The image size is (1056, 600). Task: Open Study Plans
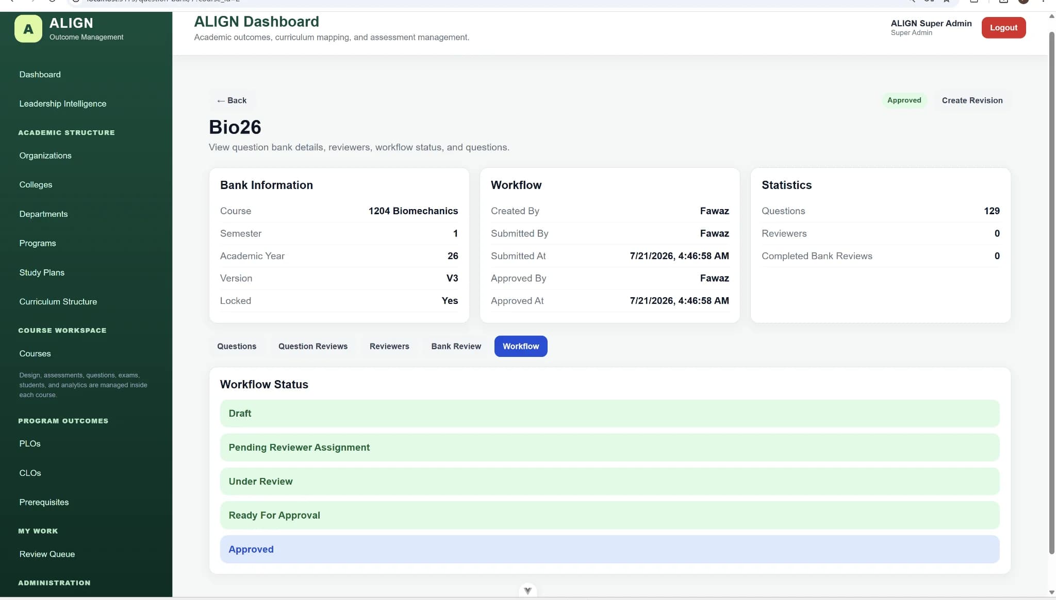tap(42, 272)
